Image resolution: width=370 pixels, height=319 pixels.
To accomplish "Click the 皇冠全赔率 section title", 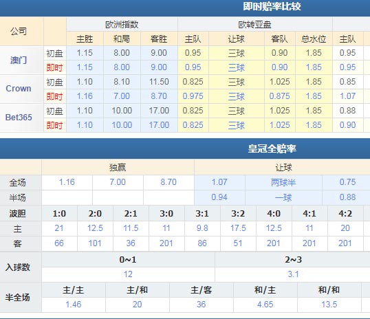I will coord(272,148).
